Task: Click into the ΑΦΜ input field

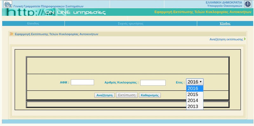Action: coord(82,82)
